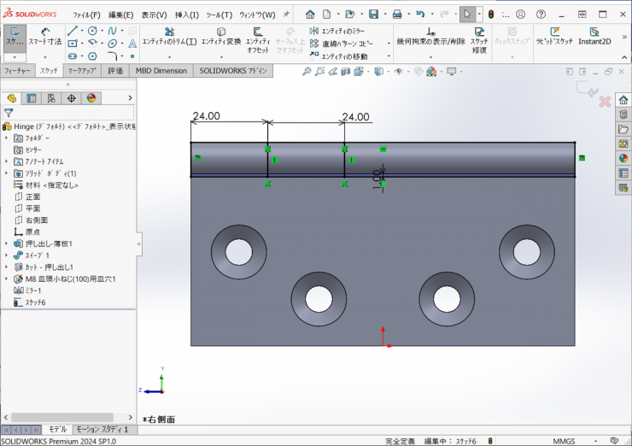This screenshot has height=446, width=632.
Task: Open the Repair Sketch tool
Action: (x=478, y=37)
